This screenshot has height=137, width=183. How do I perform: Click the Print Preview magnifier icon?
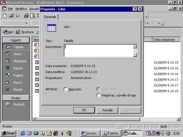33,16
